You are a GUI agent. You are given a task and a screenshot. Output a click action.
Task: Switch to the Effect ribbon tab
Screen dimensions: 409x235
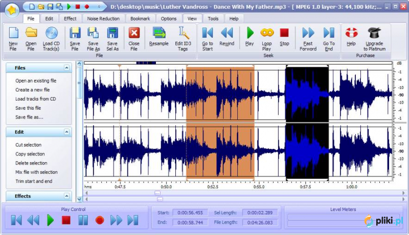(70, 19)
